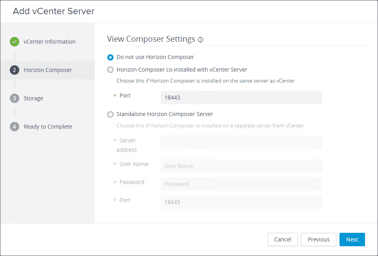Screen dimensions: 378x256
Task: Go to vCenter Information step
Action: [50, 42]
